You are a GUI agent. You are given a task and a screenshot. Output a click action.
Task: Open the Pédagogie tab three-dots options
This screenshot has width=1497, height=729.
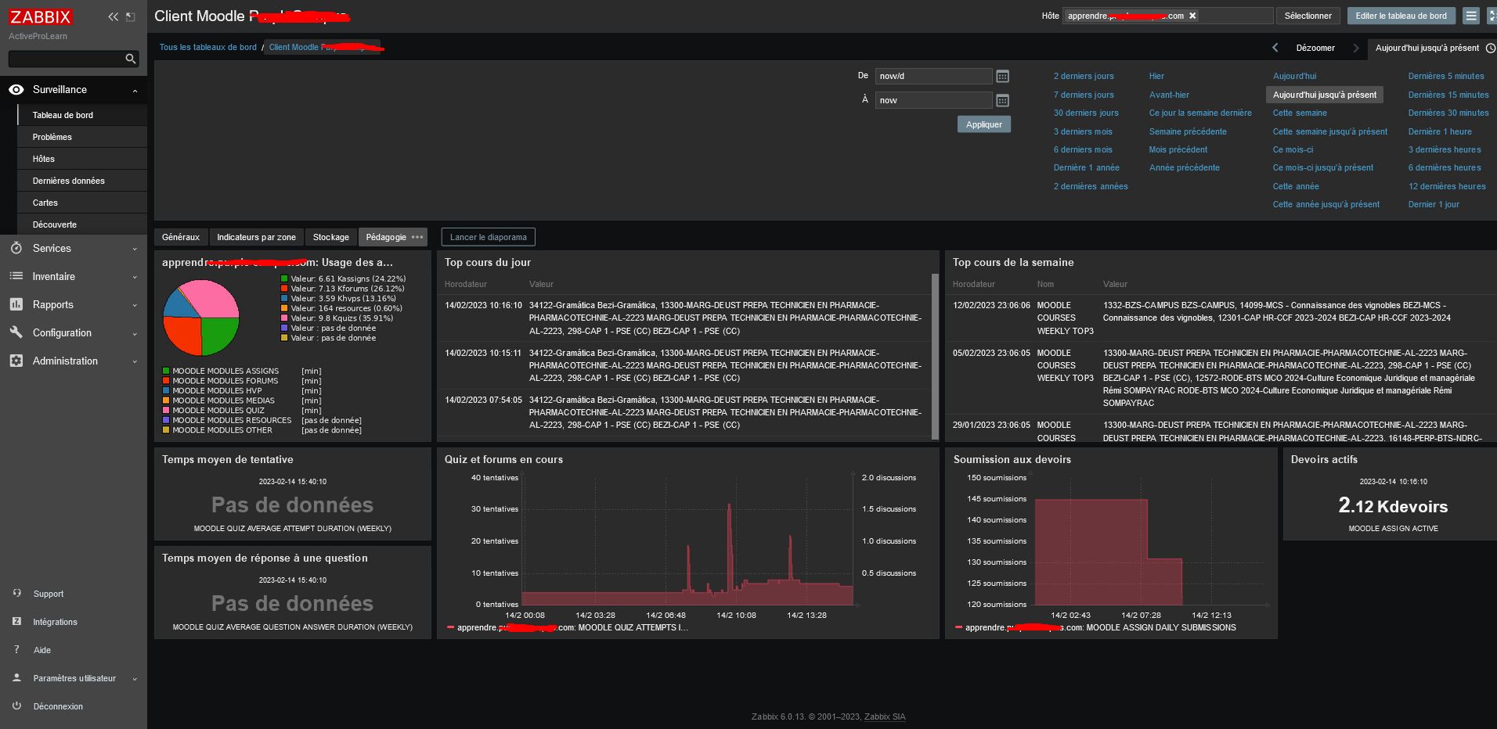click(x=417, y=237)
